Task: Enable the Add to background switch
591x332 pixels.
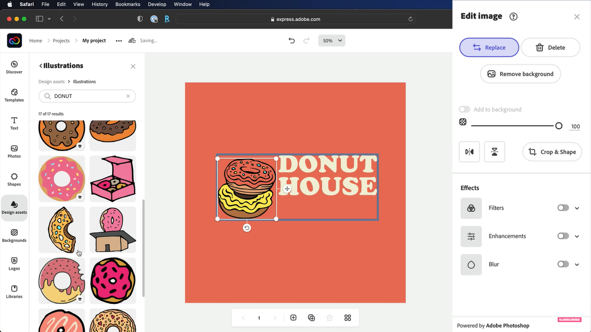Action: click(464, 109)
